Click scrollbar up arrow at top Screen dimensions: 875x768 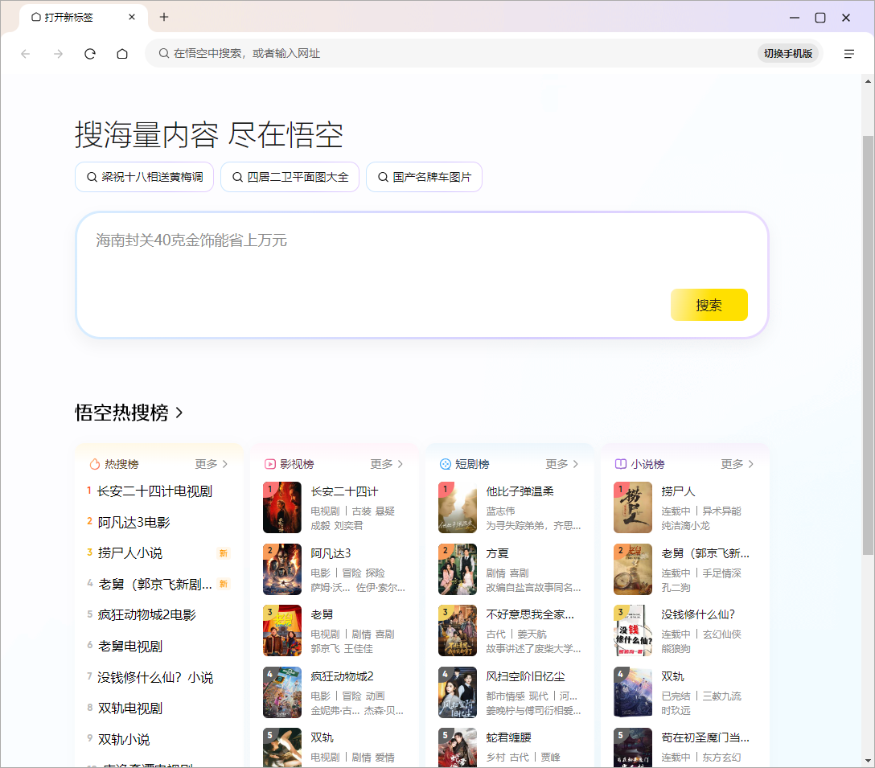[x=868, y=81]
